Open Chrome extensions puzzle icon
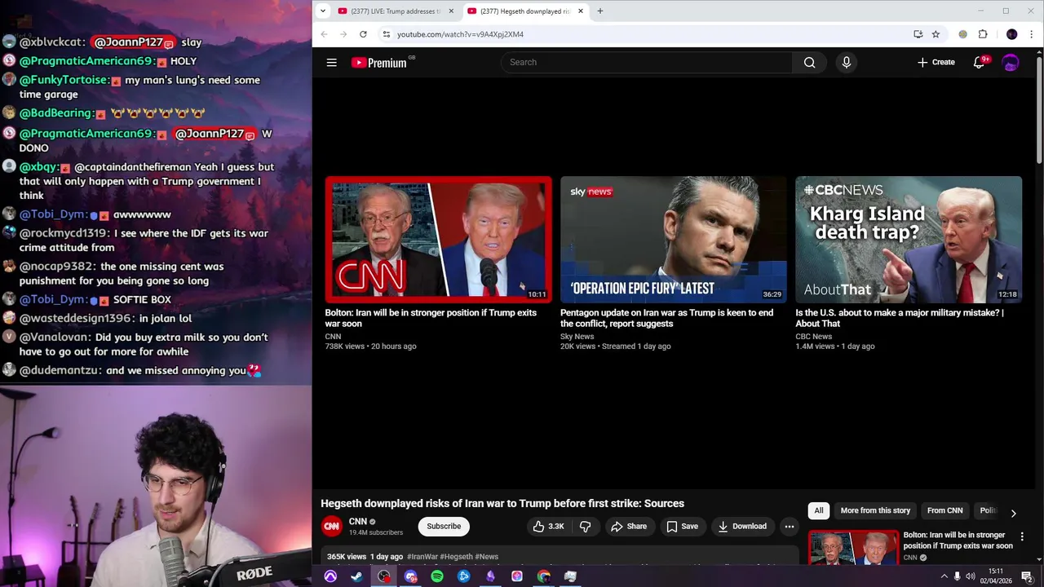The height and width of the screenshot is (587, 1044). pos(983,34)
